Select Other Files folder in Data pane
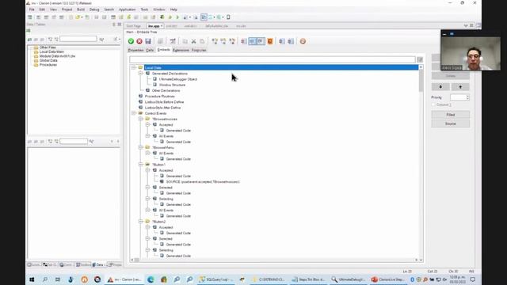507x285 pixels. point(48,47)
